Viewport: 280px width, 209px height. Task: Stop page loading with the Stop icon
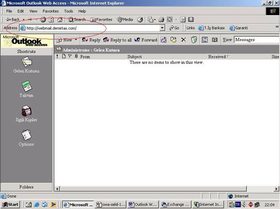point(43,20)
